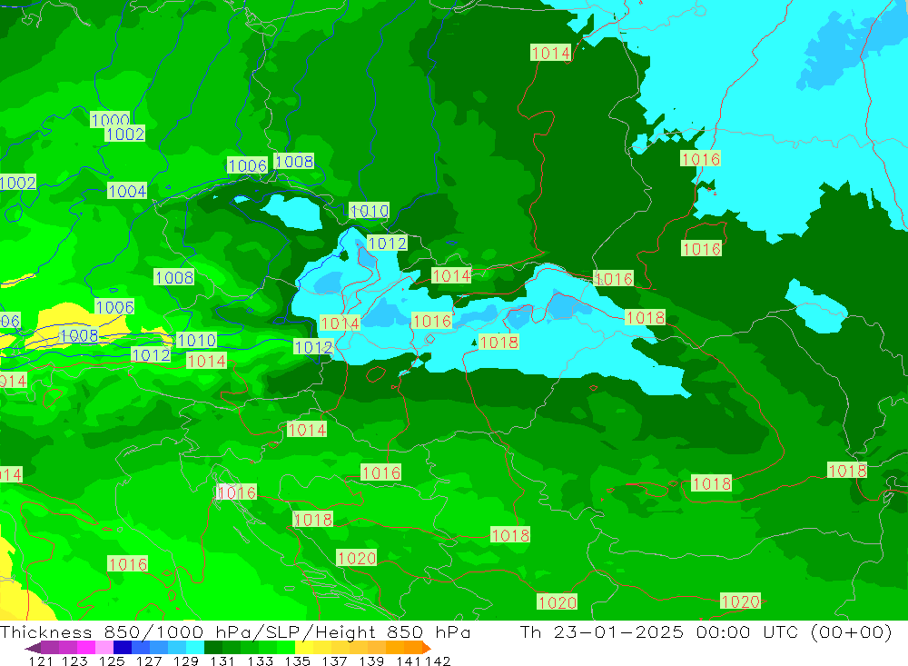Click the legend value 127
Screen dimensions: 908x666
tap(149, 661)
